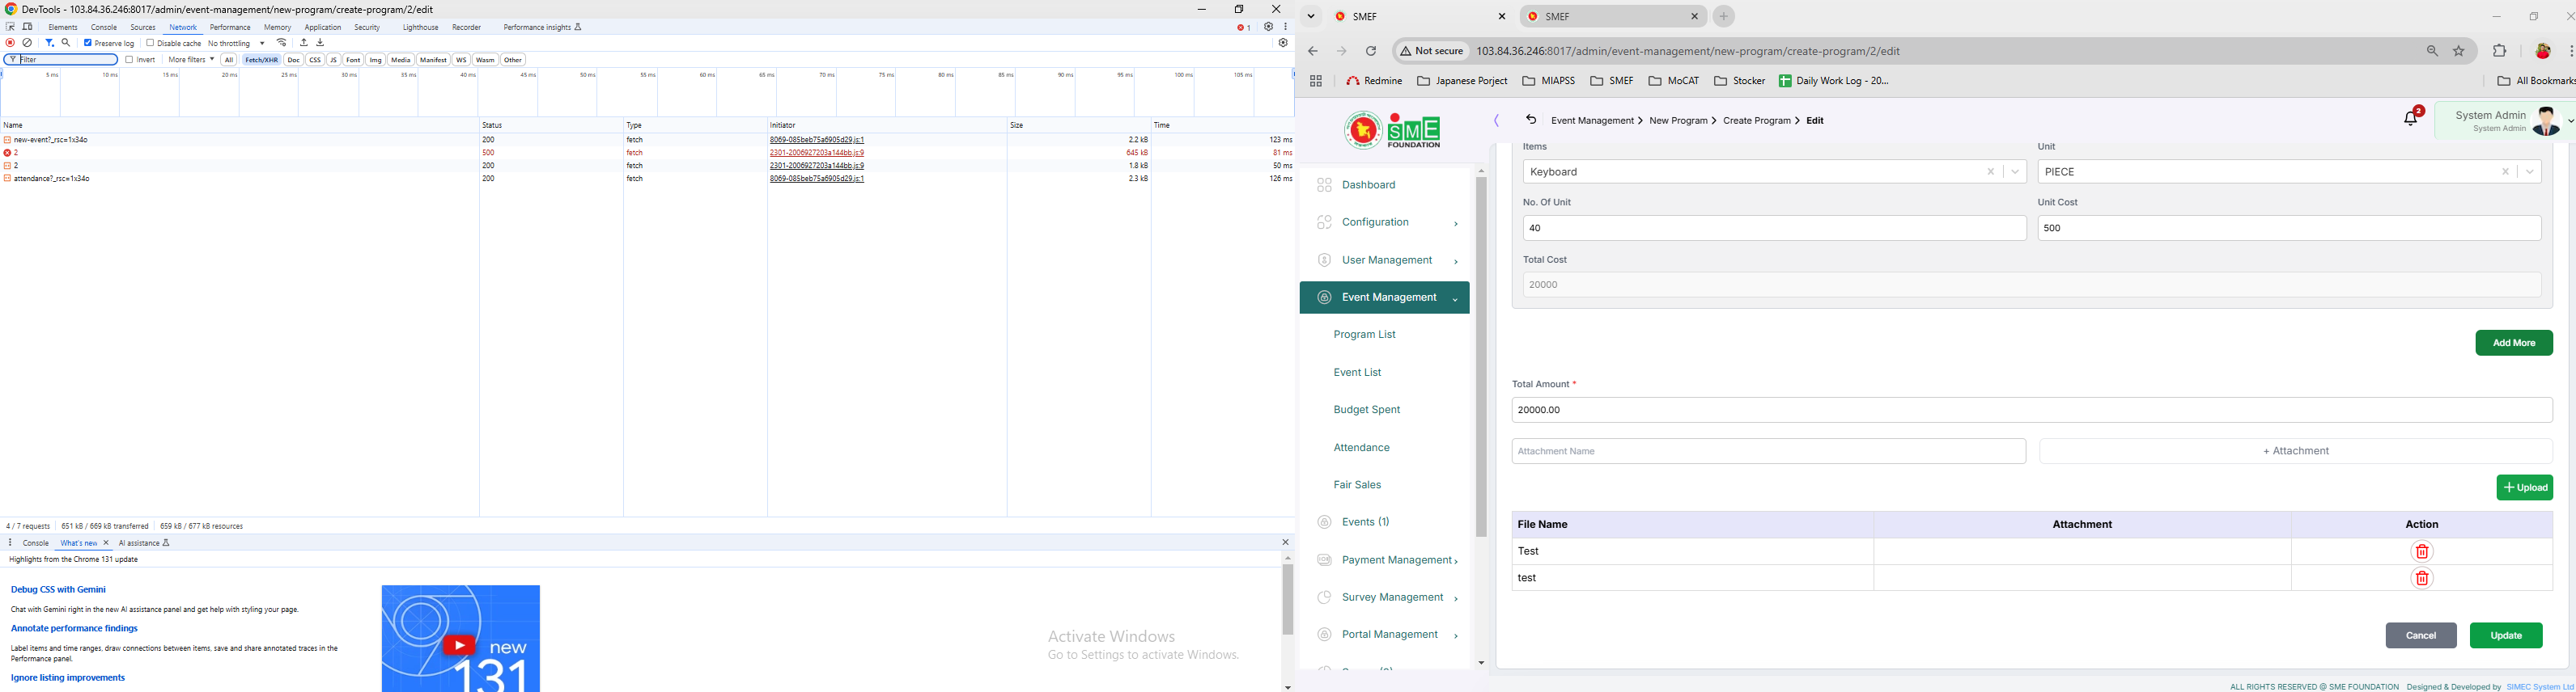Viewport: 2576px width, 692px height.
Task: Toggle the Doc request type filter
Action: (x=293, y=60)
